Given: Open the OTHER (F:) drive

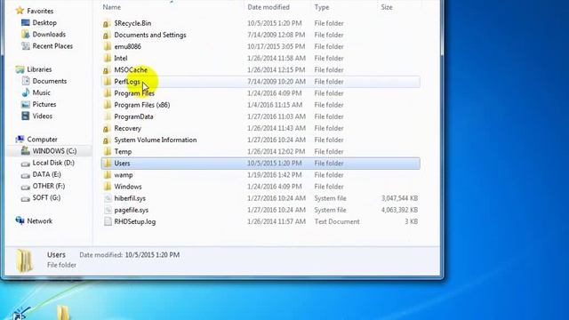Looking at the screenshot, I should pyautogui.click(x=49, y=186).
